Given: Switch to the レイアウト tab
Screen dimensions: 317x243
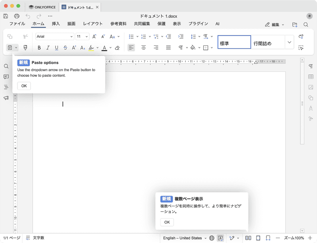Looking at the screenshot, I should coord(93,24).
